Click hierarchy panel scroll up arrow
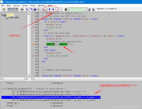This screenshot has width=142, height=109. pos(29,13)
